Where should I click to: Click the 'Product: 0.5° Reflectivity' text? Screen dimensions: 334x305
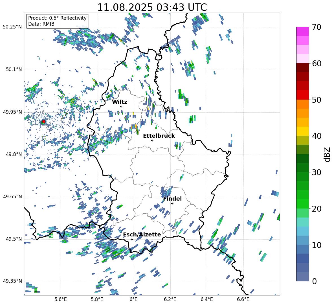coord(57,18)
